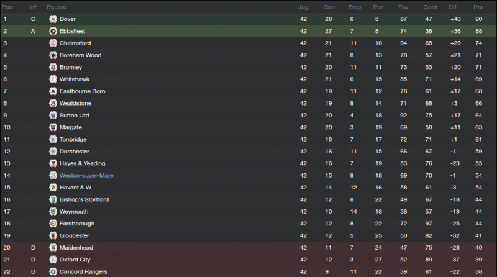
Task: Click the Dover club crest icon
Action: coord(53,19)
